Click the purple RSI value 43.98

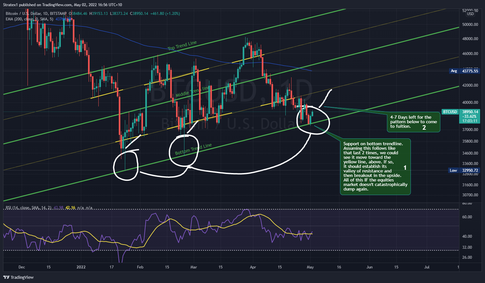click(x=59, y=208)
